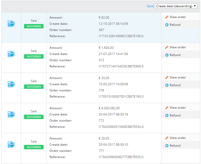Click SUCCEEDED status badge of order 313
Screen dimensions: 201x164
(x=34, y=57)
